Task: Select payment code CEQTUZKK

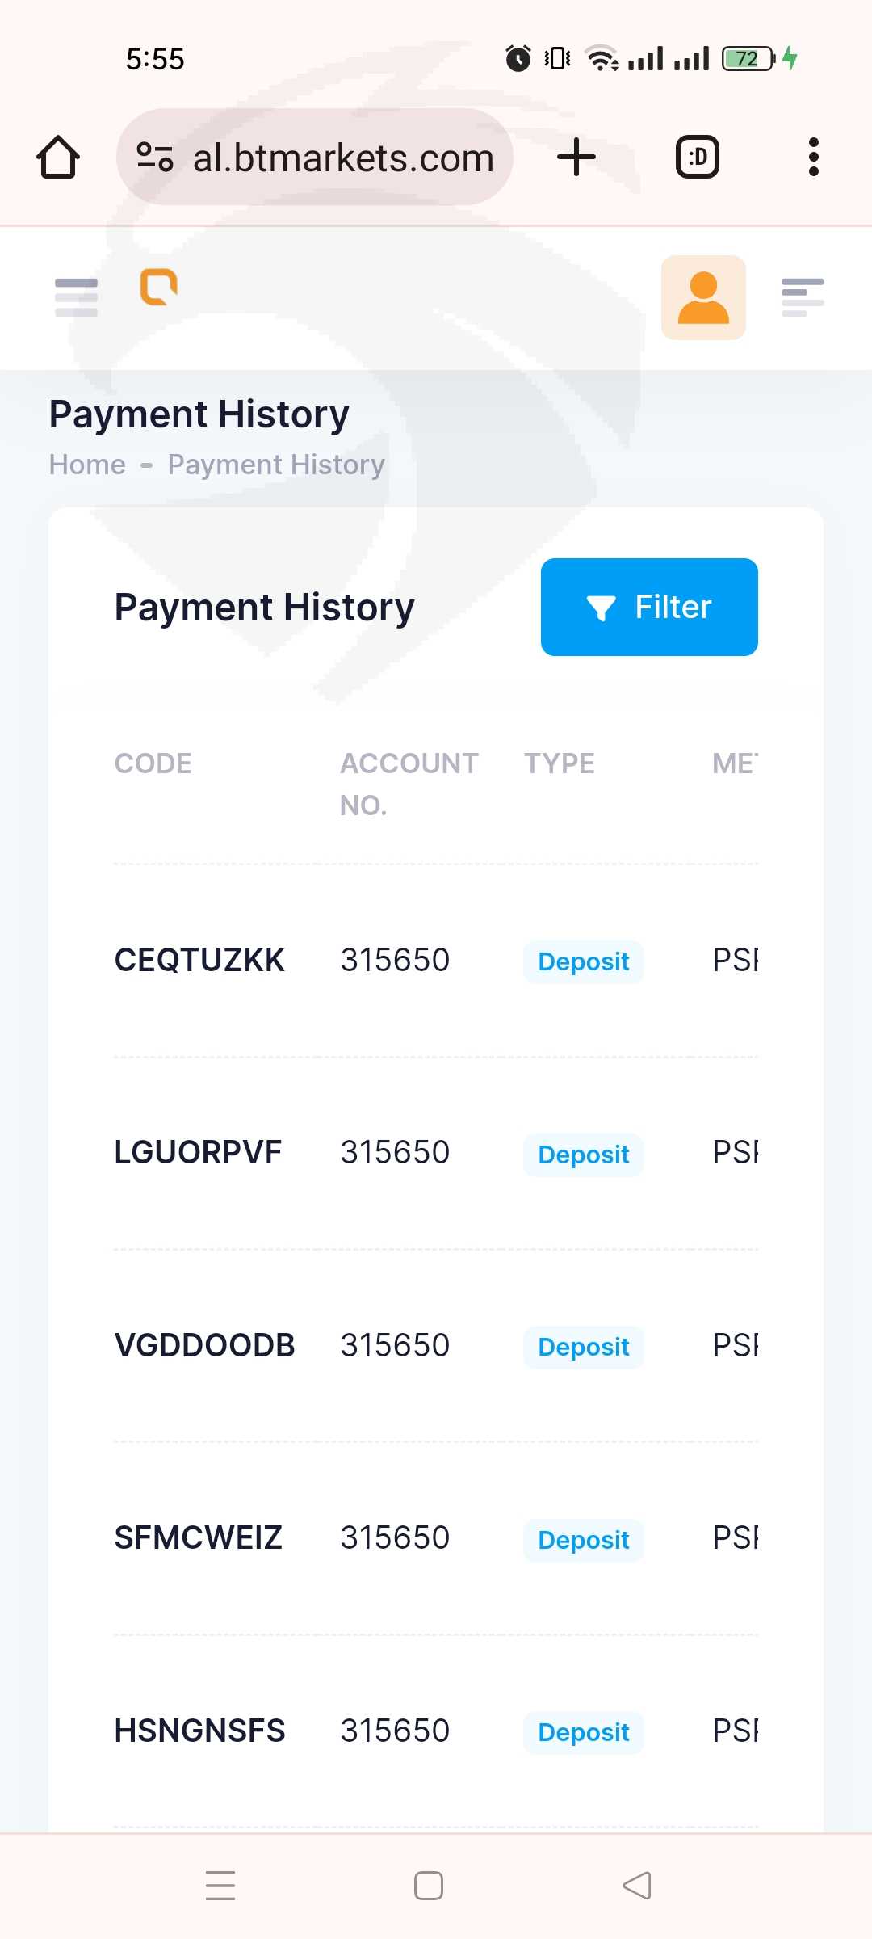Action: pyautogui.click(x=199, y=960)
